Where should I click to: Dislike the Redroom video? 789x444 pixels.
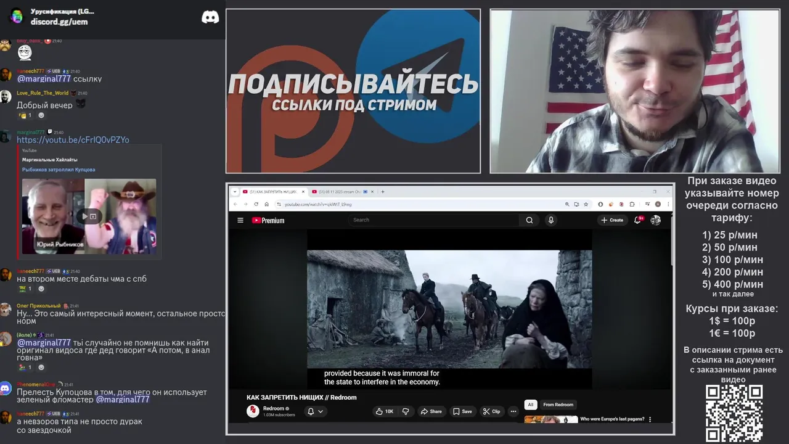pyautogui.click(x=406, y=411)
